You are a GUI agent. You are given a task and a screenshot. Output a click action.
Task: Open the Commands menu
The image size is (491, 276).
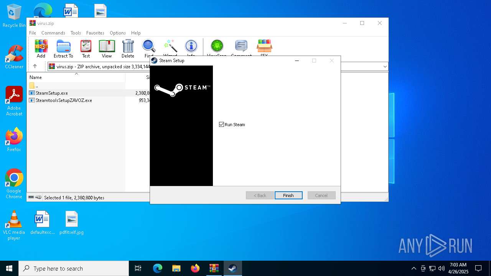[53, 33]
